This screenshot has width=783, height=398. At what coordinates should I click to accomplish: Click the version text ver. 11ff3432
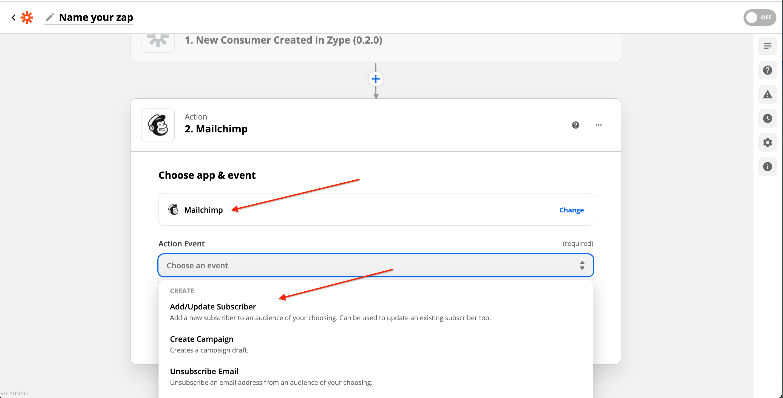[x=14, y=393]
